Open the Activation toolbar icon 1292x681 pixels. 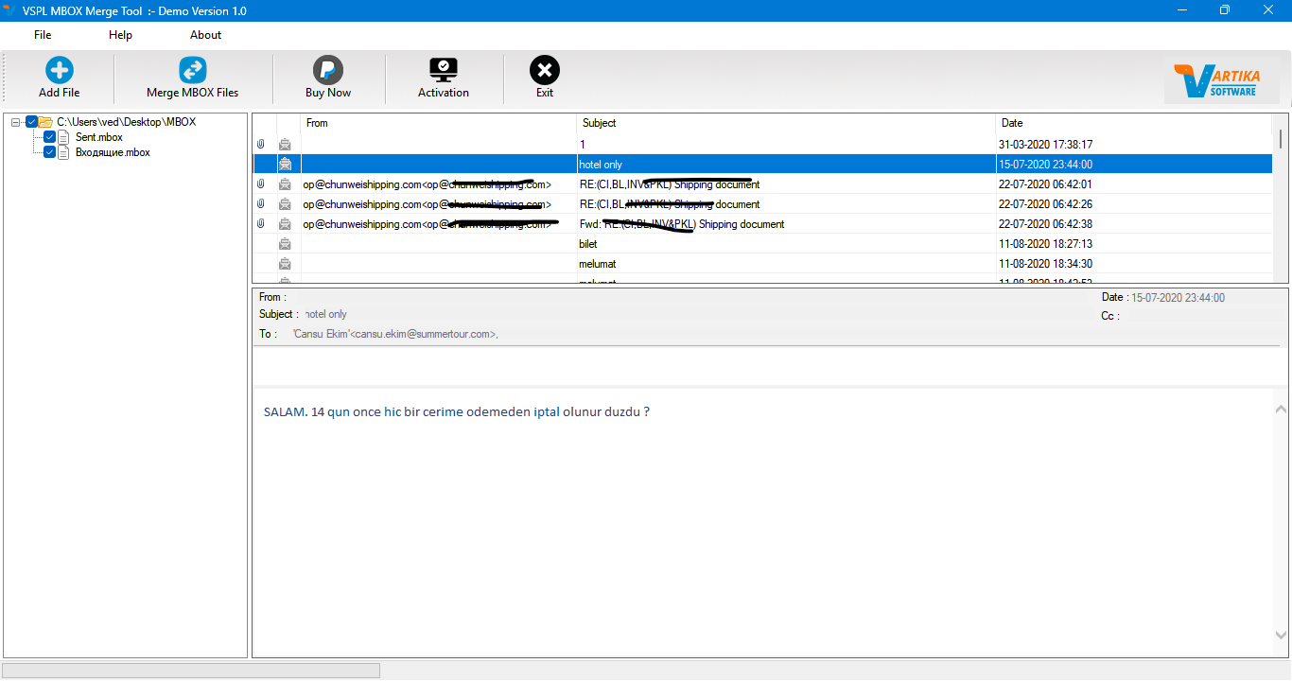[444, 70]
